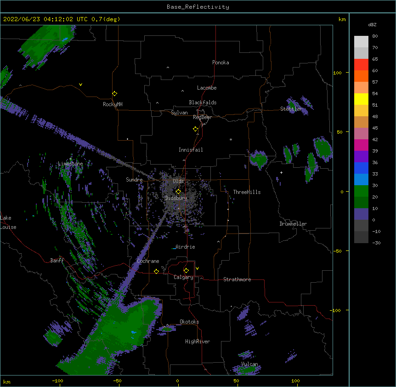Click the white asterisk east of Innisfail
This screenshot has width=396, height=387.
pos(231,139)
